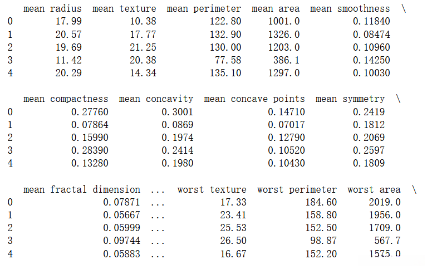This screenshot has width=427, height=269.
Task: Click the "worst area" column header
Action: [x=374, y=189]
